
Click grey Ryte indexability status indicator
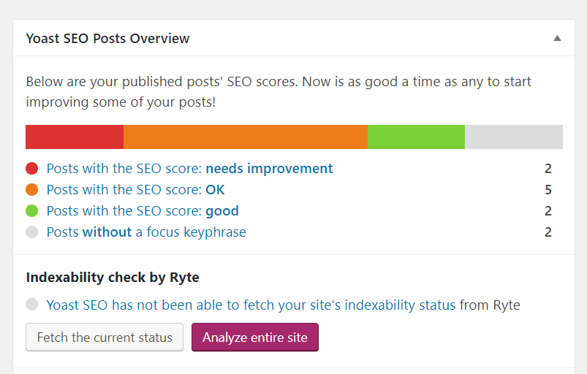tap(32, 304)
